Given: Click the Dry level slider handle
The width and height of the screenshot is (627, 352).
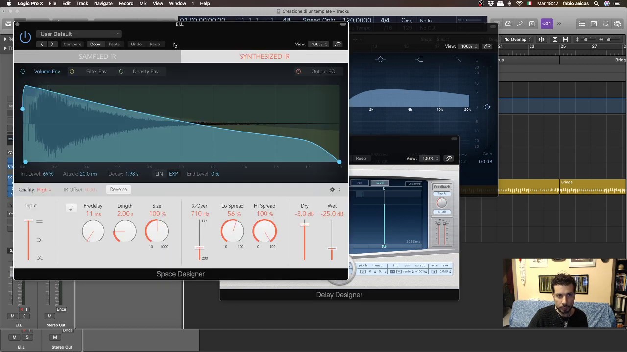Looking at the screenshot, I should [x=304, y=224].
